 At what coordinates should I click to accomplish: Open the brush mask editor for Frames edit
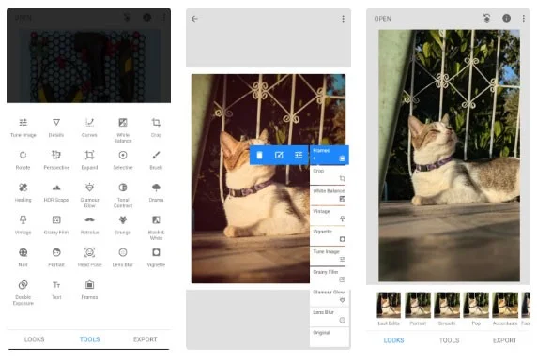(x=279, y=156)
